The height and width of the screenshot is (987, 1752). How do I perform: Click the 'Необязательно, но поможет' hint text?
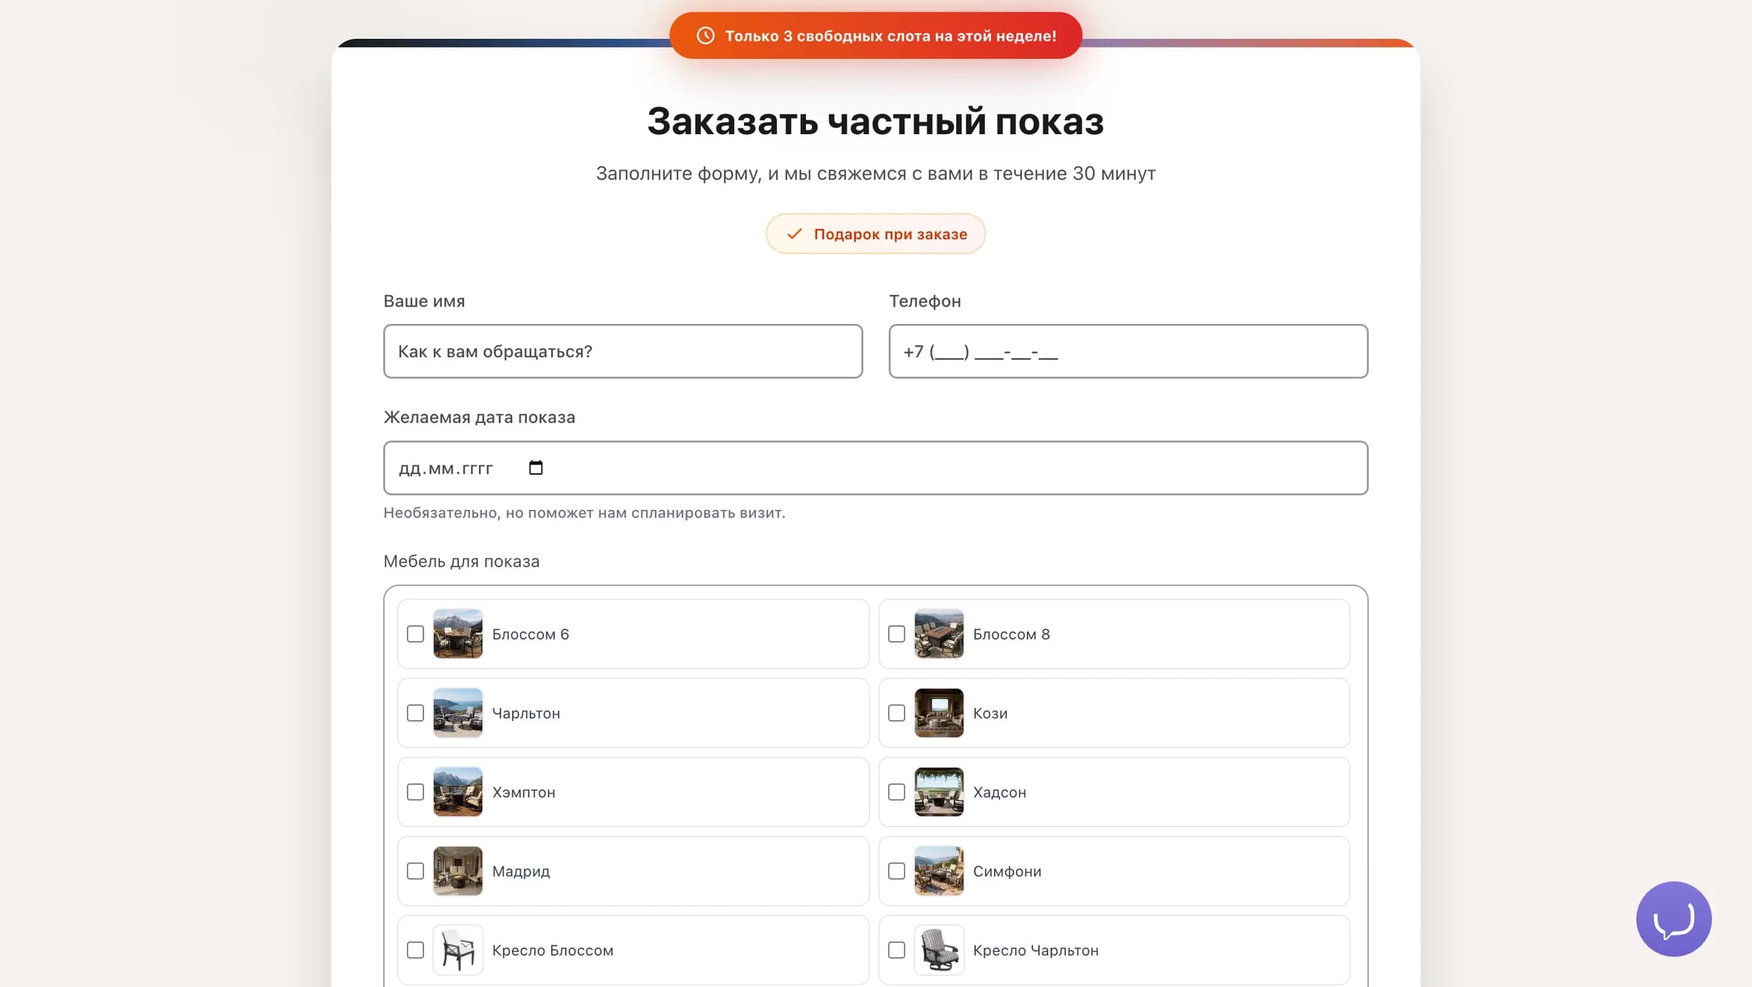tap(584, 513)
